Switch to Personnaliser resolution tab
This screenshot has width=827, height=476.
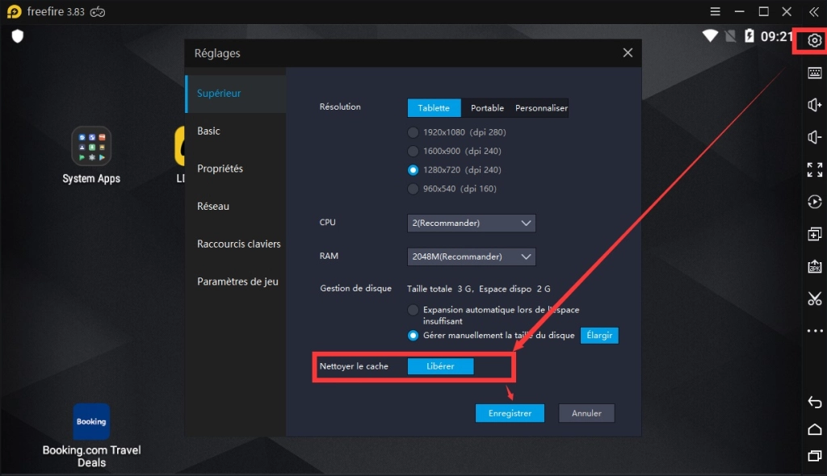(541, 108)
